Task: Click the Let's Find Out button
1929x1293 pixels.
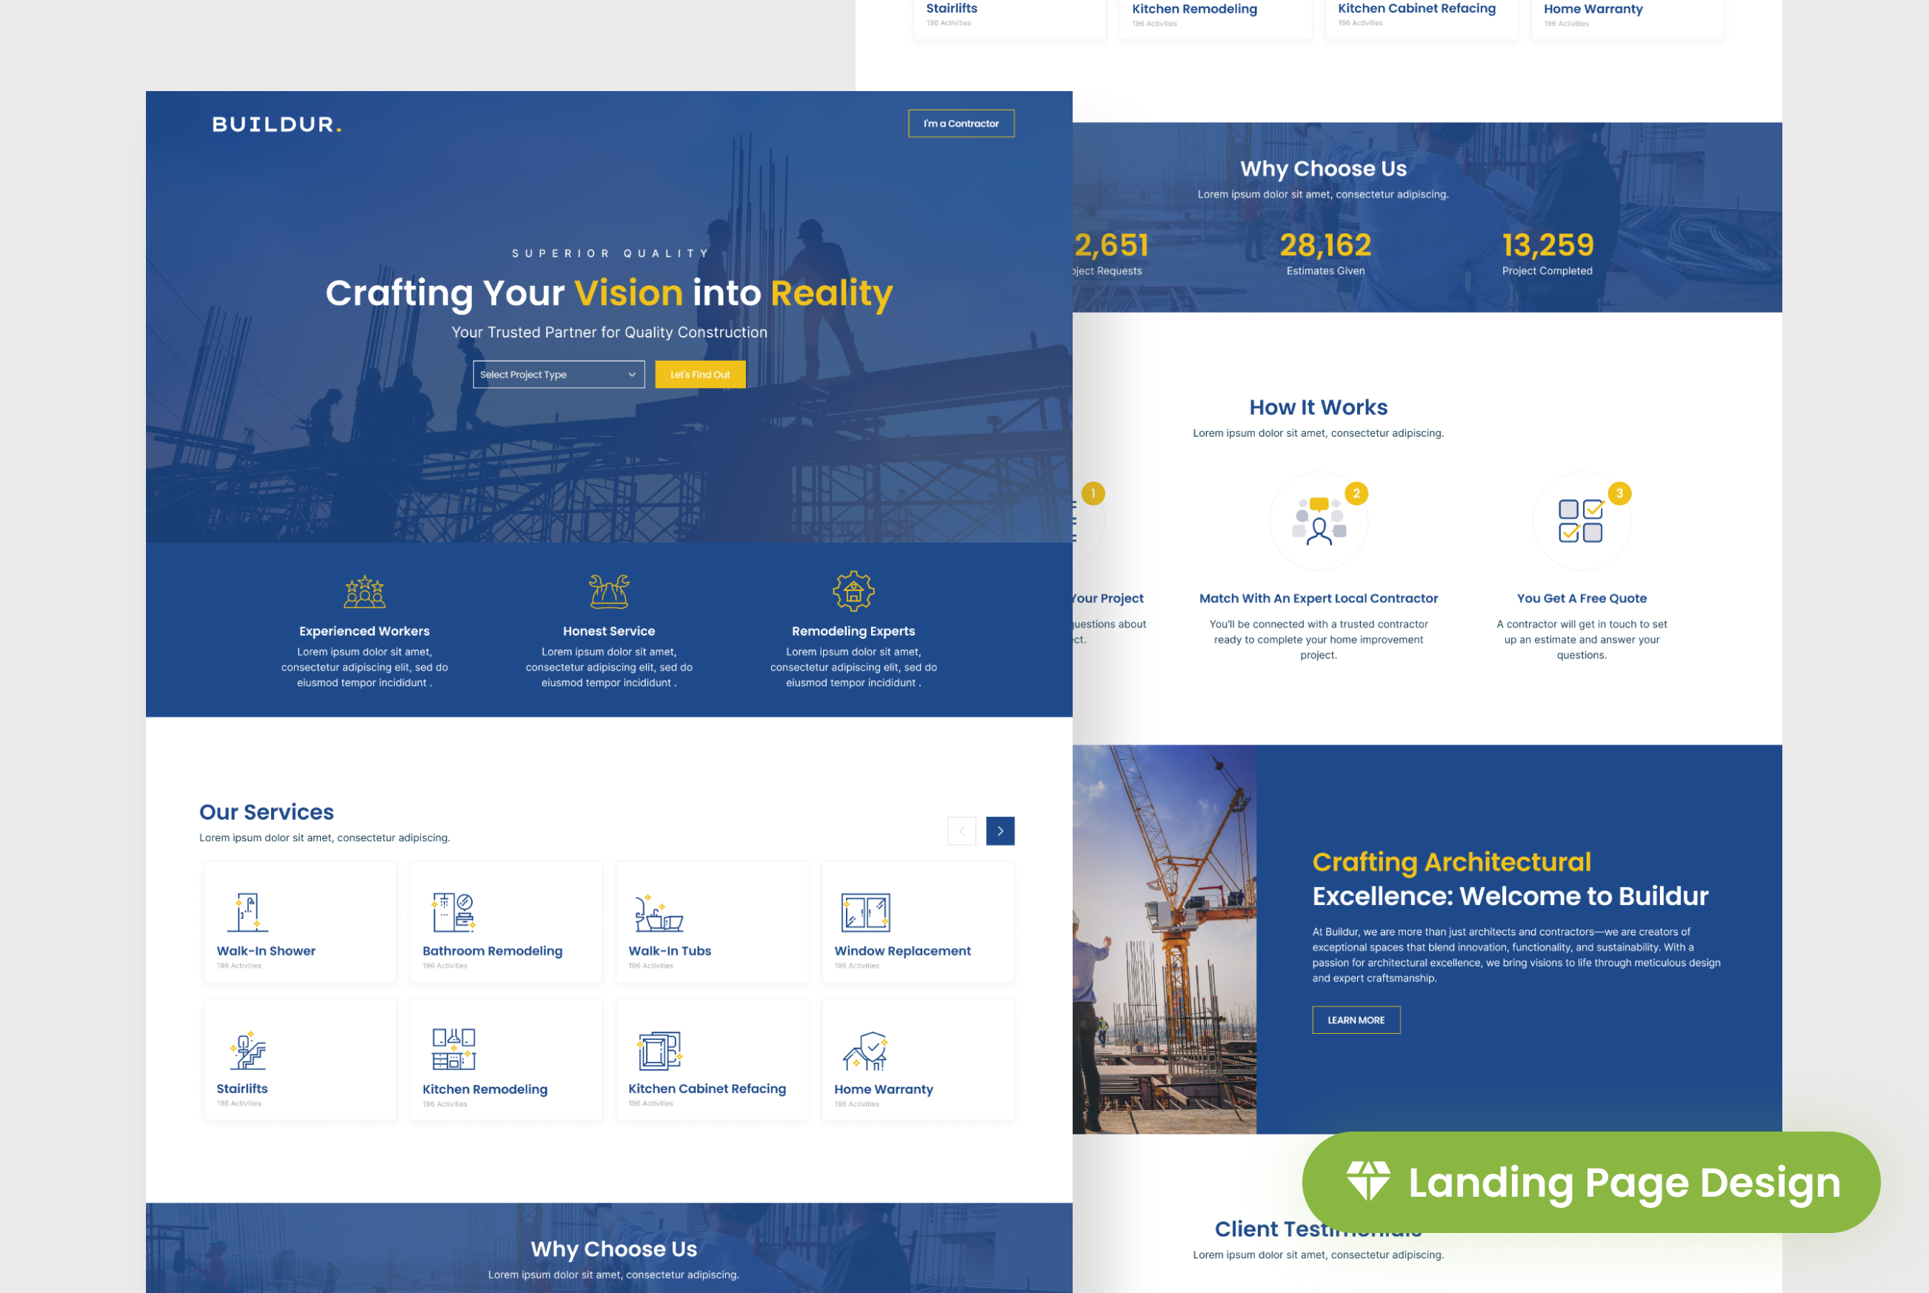Action: (700, 375)
